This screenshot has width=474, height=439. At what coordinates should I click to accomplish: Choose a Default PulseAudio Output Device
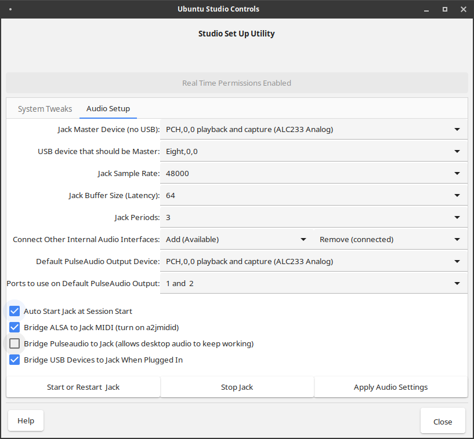[313, 262]
